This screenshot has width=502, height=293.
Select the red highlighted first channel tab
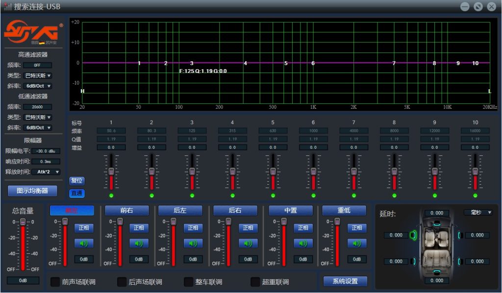coord(72,211)
